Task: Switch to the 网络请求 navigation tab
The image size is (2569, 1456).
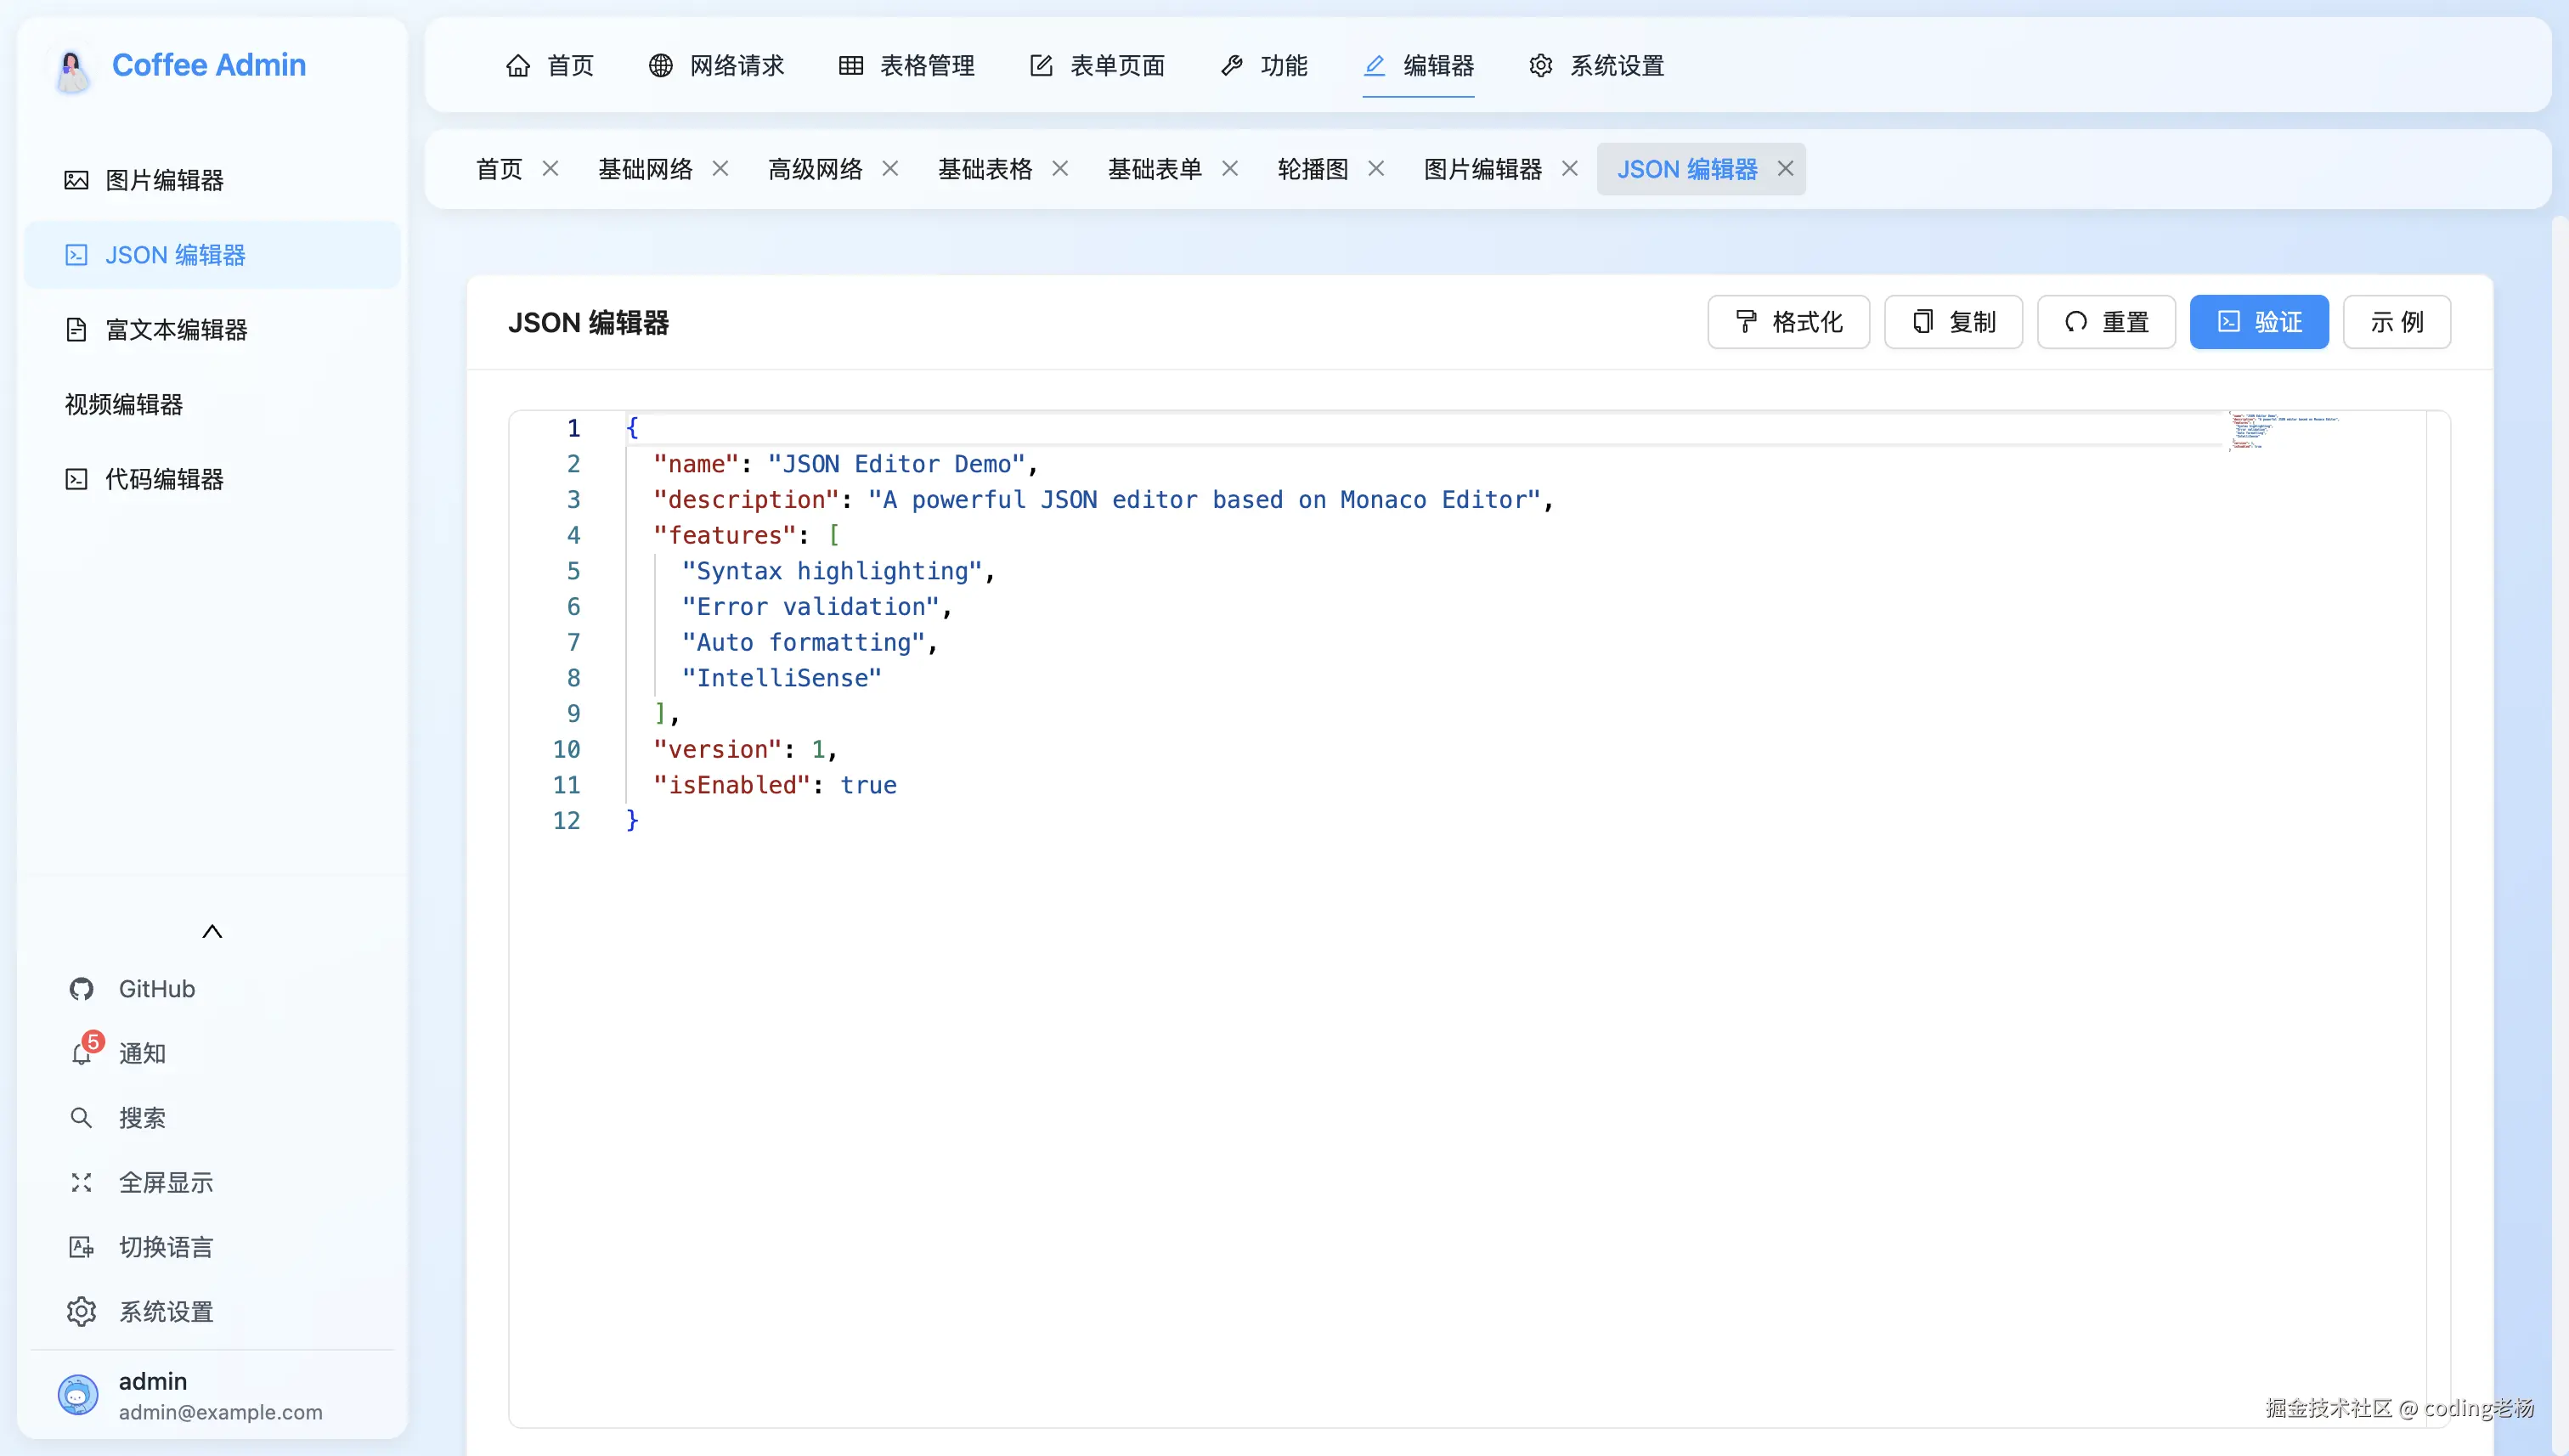Action: 716,66
